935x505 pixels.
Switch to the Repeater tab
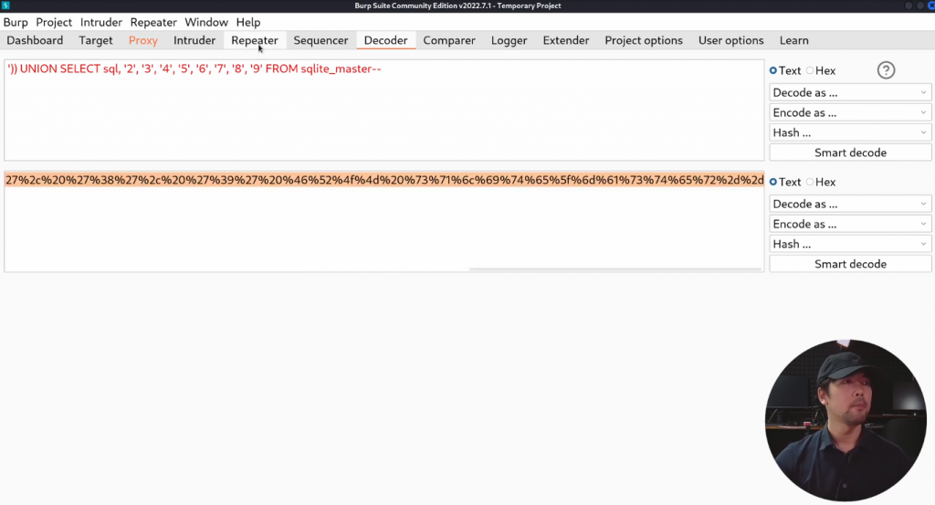pos(255,40)
